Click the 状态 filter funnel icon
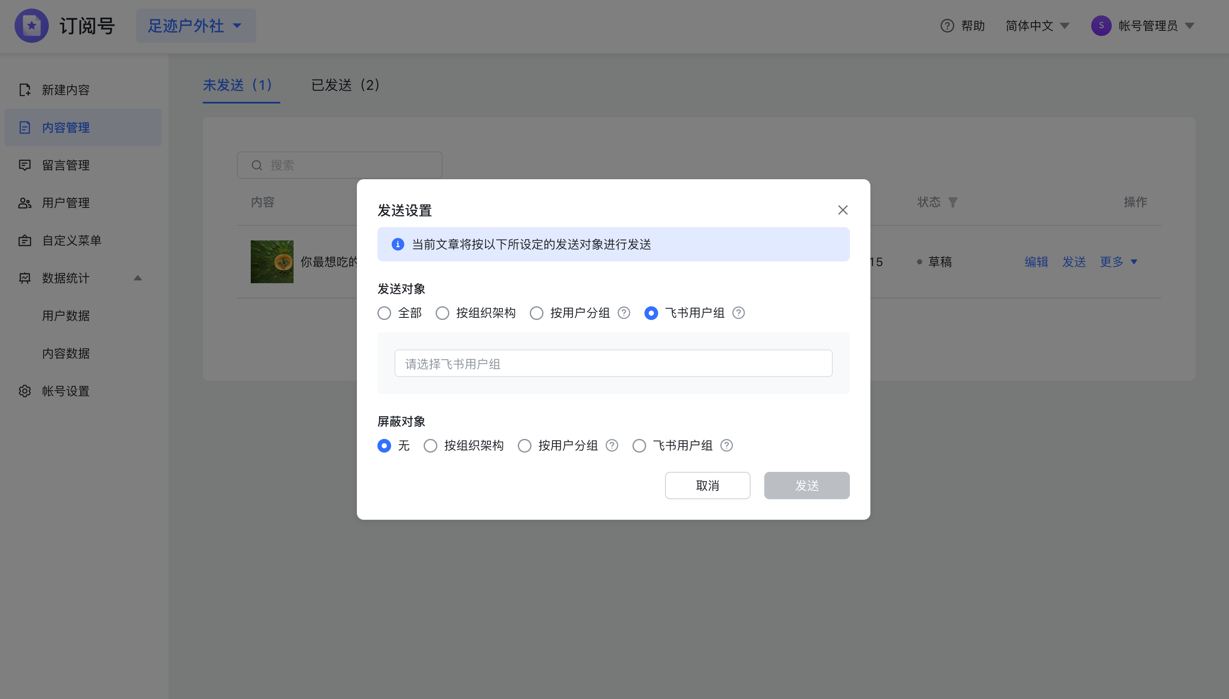The image size is (1229, 699). pos(953,202)
